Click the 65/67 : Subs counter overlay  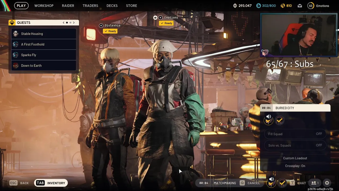pos(290,64)
